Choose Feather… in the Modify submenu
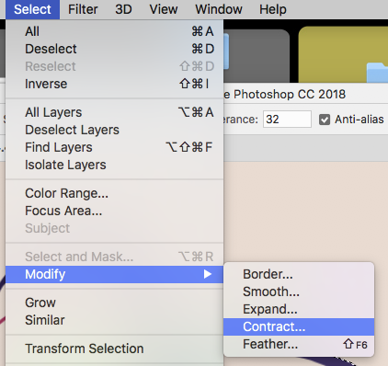The height and width of the screenshot is (366, 388). point(299,344)
